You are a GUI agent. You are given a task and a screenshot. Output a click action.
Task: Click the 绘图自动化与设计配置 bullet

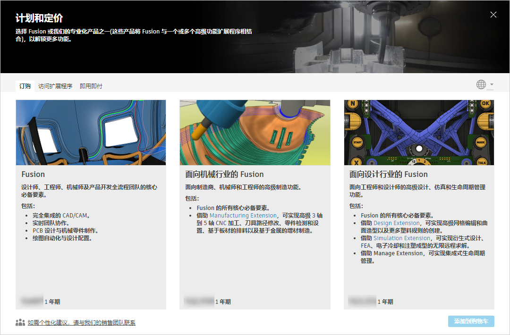(x=63, y=238)
